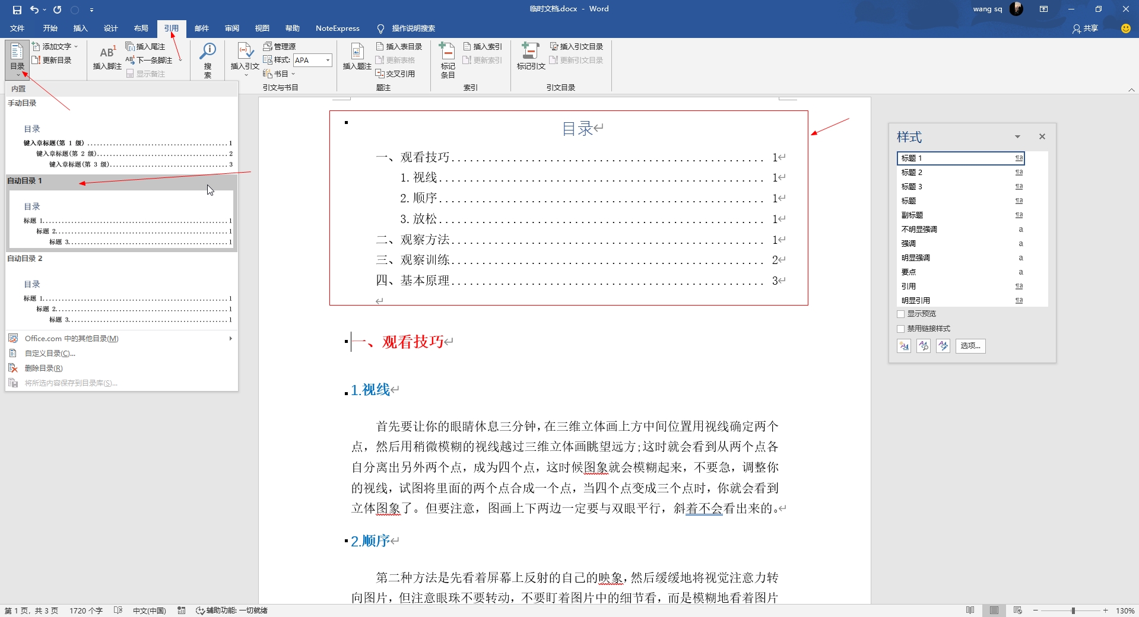Image resolution: width=1139 pixels, height=617 pixels.
Task: Click Cross-reference (交叉引用)
Action: coord(395,74)
